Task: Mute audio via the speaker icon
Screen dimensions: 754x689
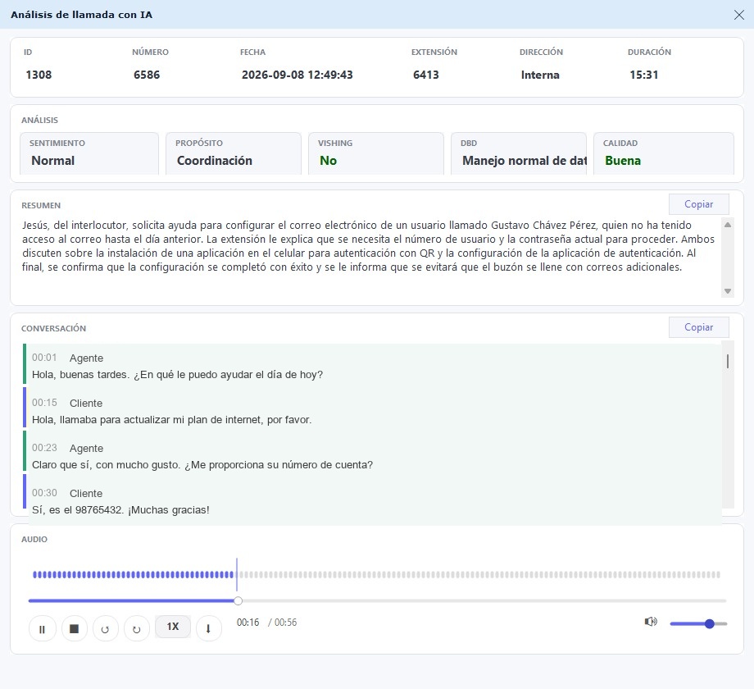Action: click(x=651, y=622)
